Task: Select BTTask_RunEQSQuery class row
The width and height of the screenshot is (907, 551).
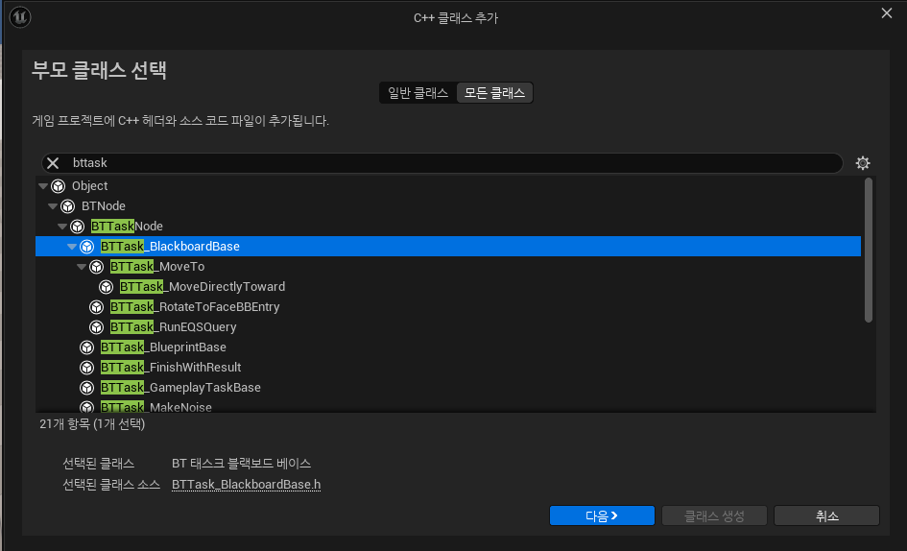Action: [448, 327]
